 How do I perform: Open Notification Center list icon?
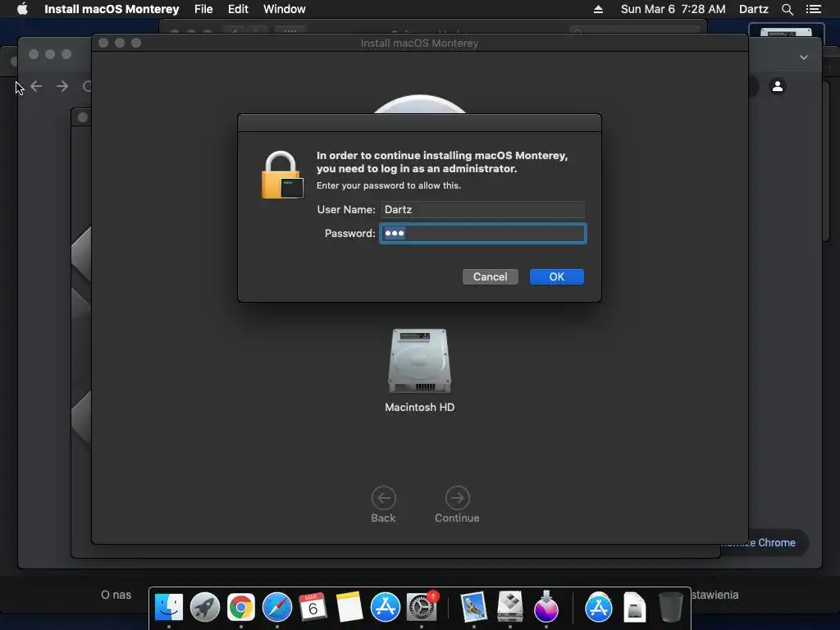point(813,9)
